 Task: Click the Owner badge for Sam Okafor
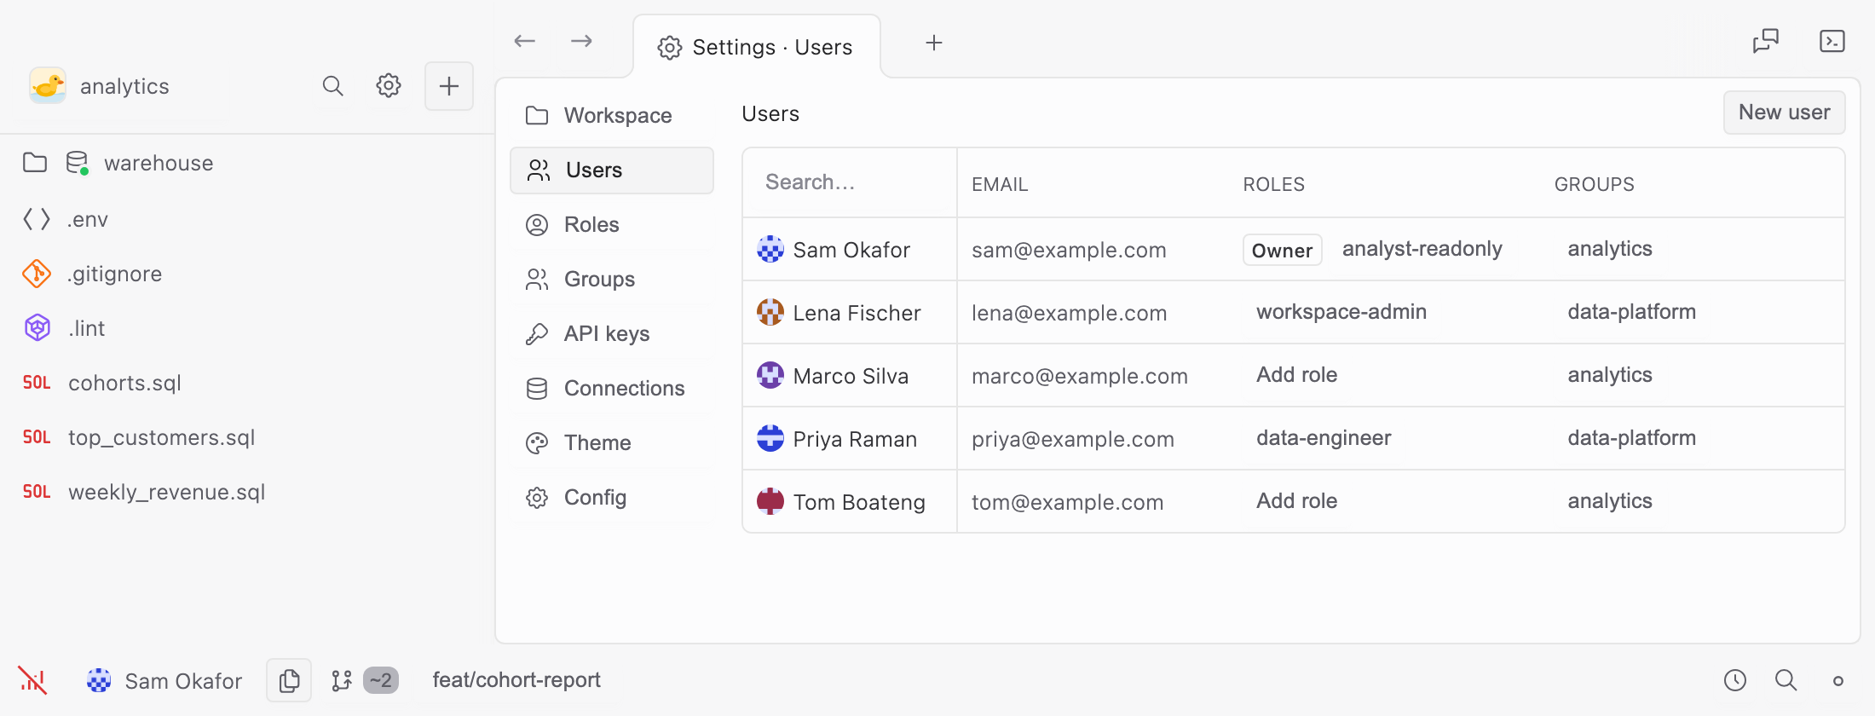[x=1283, y=251]
